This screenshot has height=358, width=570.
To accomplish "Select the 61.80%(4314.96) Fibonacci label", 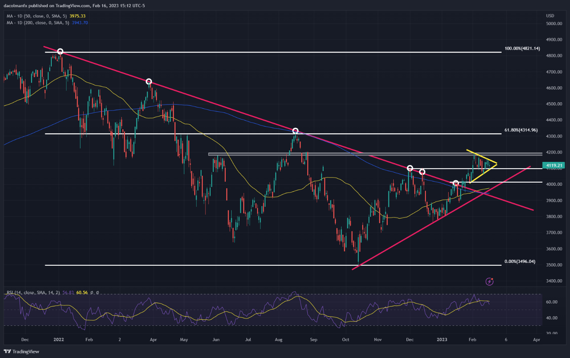I will tap(521, 130).
